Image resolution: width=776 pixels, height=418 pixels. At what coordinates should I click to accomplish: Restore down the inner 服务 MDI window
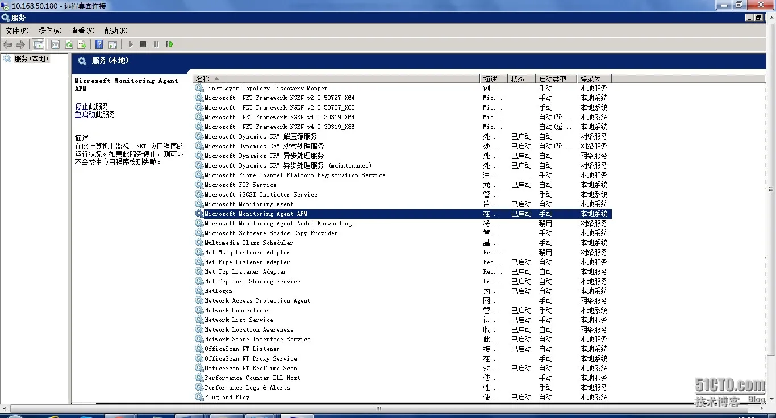click(758, 18)
